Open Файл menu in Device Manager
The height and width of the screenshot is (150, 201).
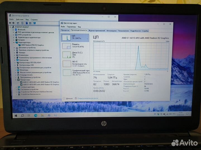point(11,19)
